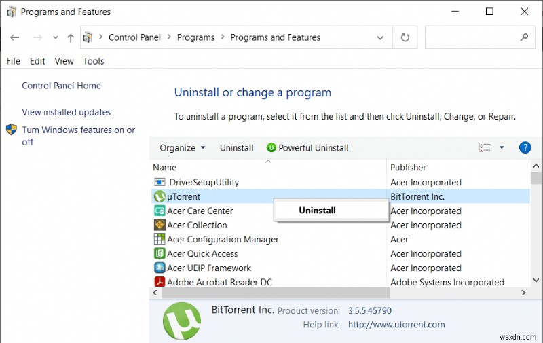This screenshot has height=343, width=543.
Task: Click BitTorrent Inc. publisher cell
Action: click(417, 196)
